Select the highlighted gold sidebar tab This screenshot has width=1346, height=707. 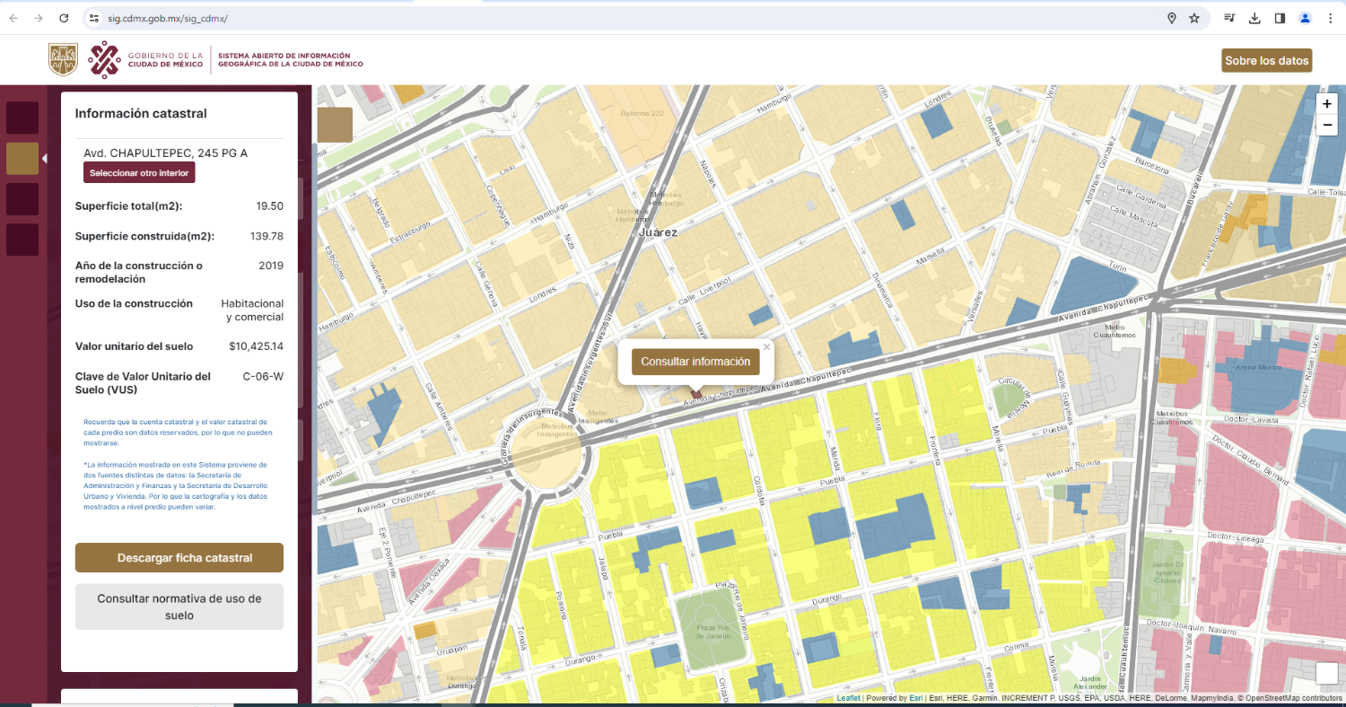tap(22, 159)
